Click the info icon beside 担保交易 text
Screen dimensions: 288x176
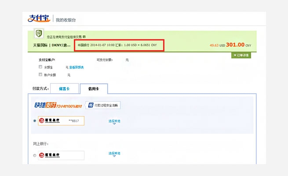point(84,37)
